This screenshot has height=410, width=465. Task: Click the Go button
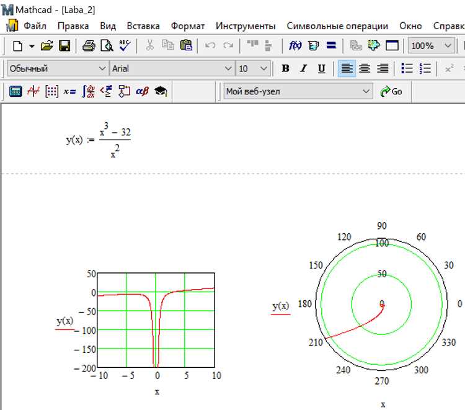(x=391, y=91)
